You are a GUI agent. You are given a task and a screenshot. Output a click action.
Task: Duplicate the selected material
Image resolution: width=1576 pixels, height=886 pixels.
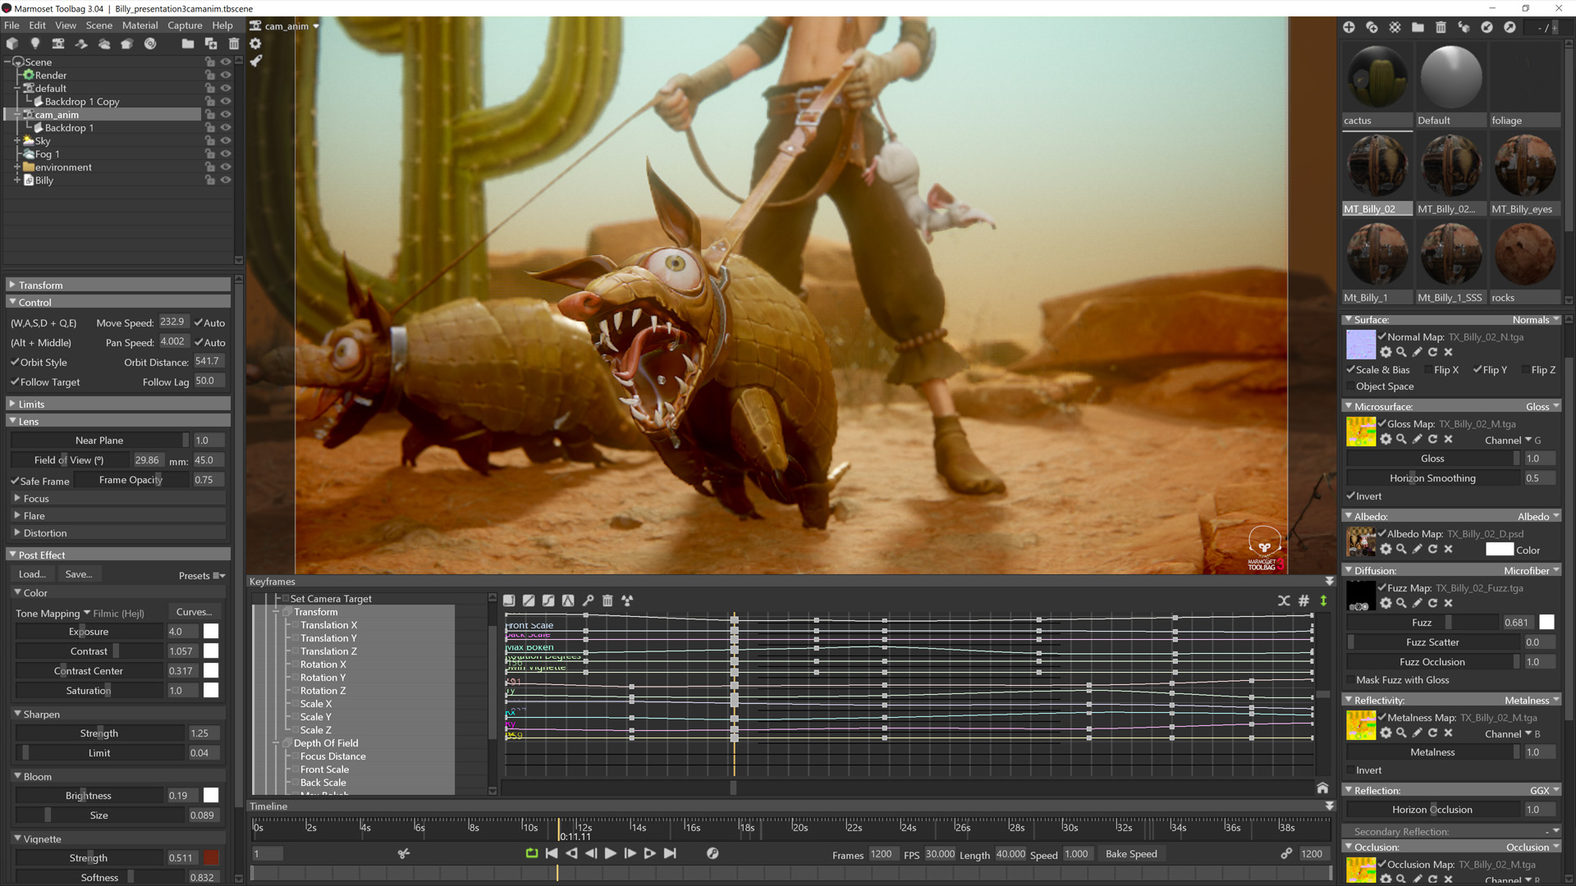click(x=1372, y=27)
